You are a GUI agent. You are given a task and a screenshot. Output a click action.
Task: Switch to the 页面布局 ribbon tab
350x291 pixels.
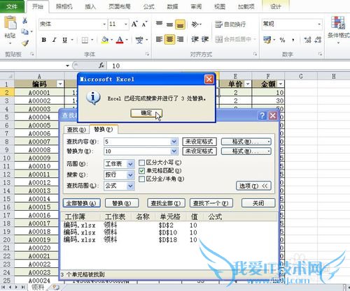(120, 7)
